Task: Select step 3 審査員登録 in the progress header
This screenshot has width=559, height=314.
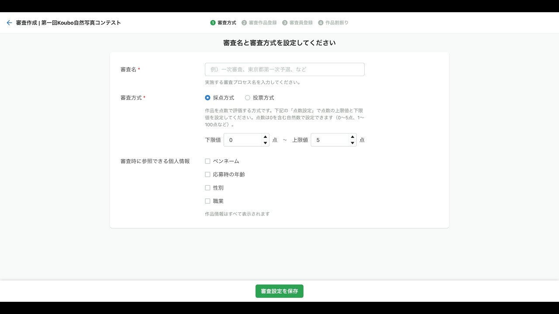Action: [297, 23]
